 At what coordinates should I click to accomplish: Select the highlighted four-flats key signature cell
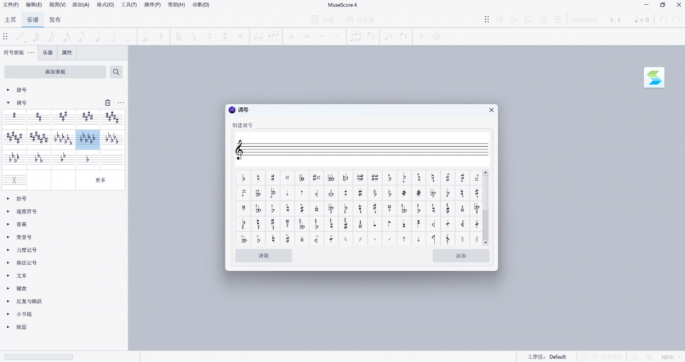pos(88,139)
